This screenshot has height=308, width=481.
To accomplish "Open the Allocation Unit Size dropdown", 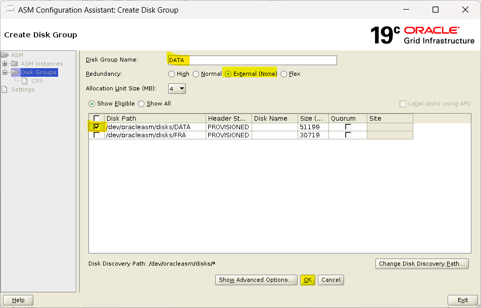I will click(x=177, y=88).
